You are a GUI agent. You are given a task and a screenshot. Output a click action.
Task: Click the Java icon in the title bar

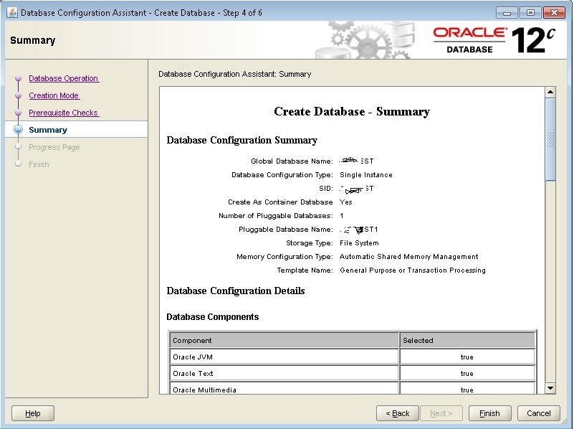click(x=12, y=12)
